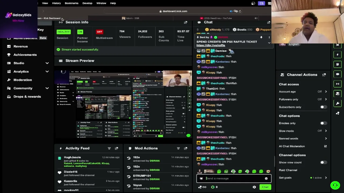This screenshot has height=193, width=344.
Task: Filter the Activity Feed
Action: click(x=109, y=148)
